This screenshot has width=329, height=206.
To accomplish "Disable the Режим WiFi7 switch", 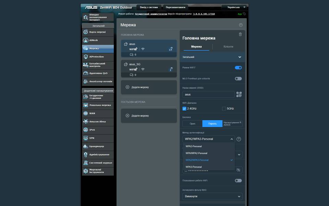I will [238, 68].
